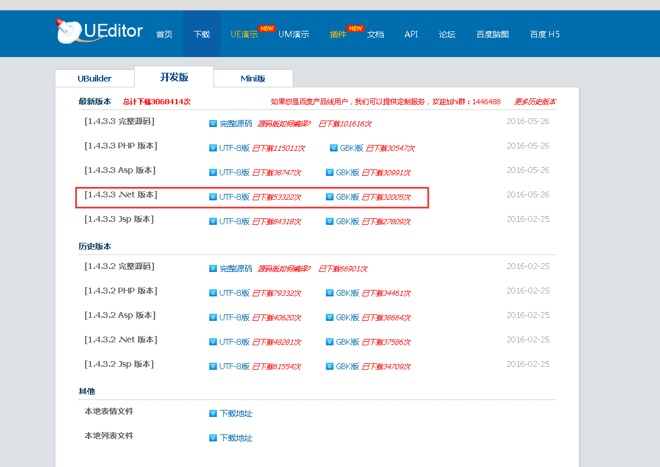660x467 pixels.
Task: Click arrow icon before 1.4.3.3 Asp UTF-8版
Action: pyautogui.click(x=213, y=172)
